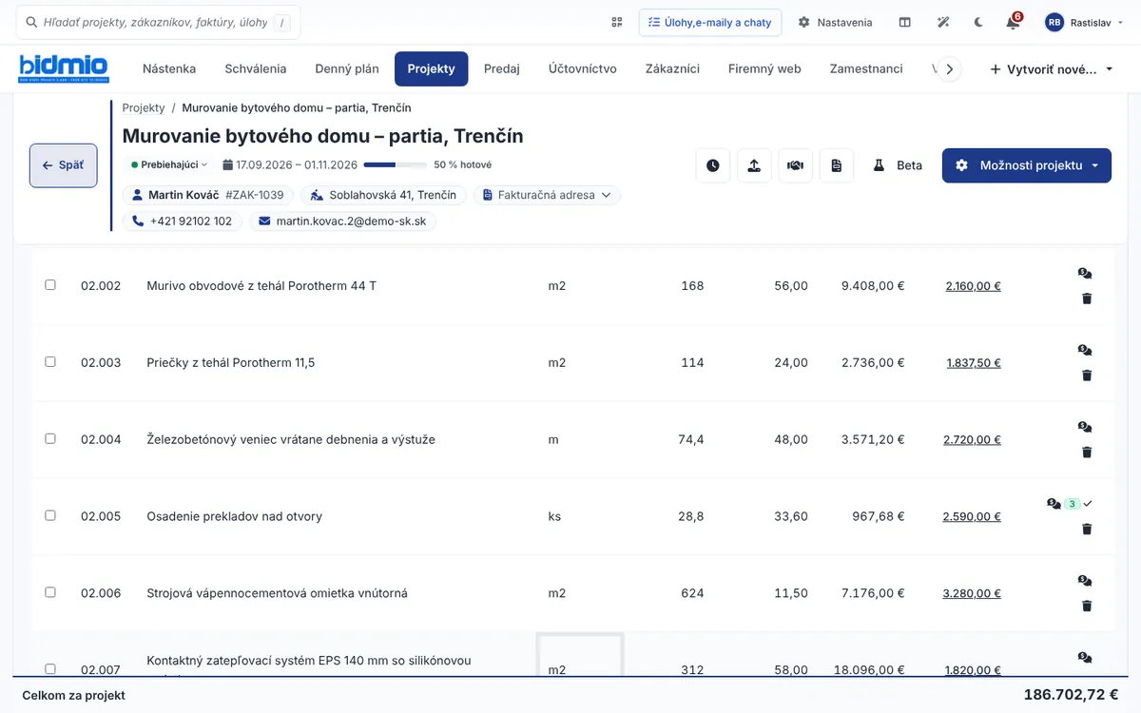Switch to the Firemný web tab
This screenshot has height=713, width=1141.
[x=764, y=68]
